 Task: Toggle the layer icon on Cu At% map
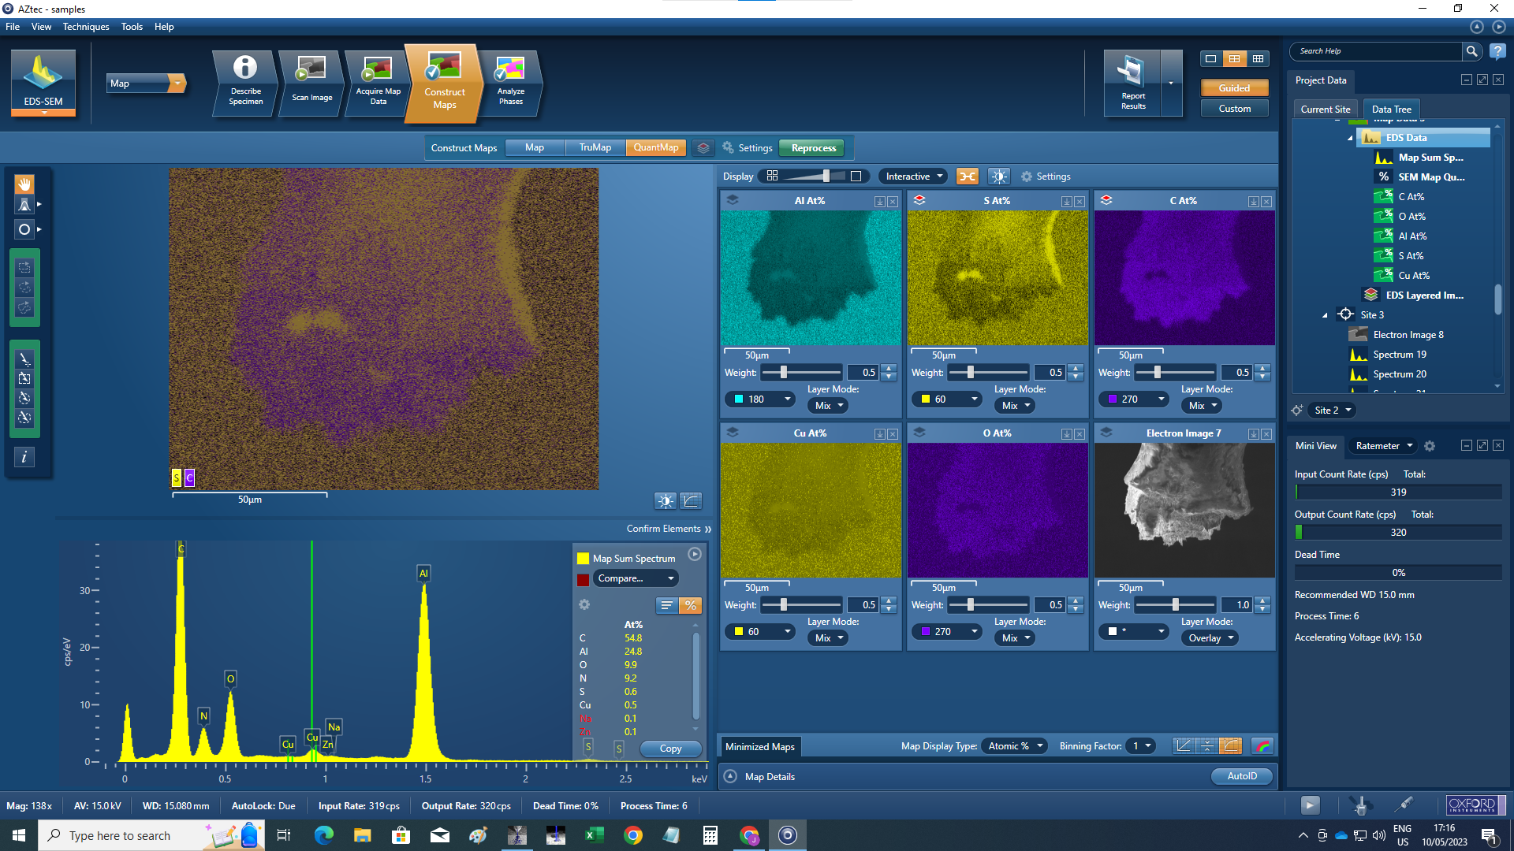click(x=733, y=433)
